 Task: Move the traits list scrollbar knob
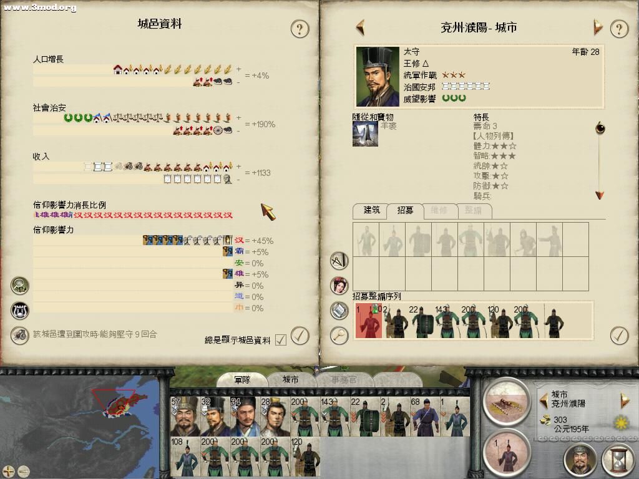pos(600,128)
